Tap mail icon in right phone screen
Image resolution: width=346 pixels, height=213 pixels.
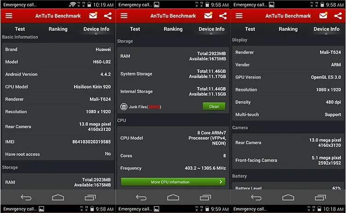[323, 16]
